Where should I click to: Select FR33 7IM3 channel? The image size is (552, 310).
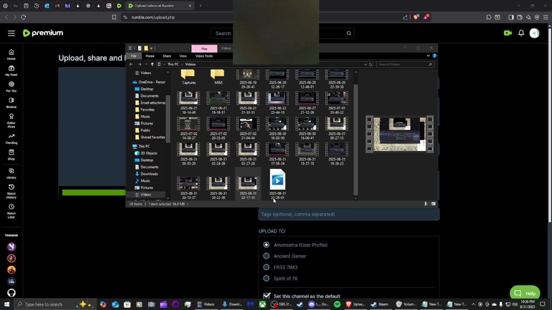(266, 267)
